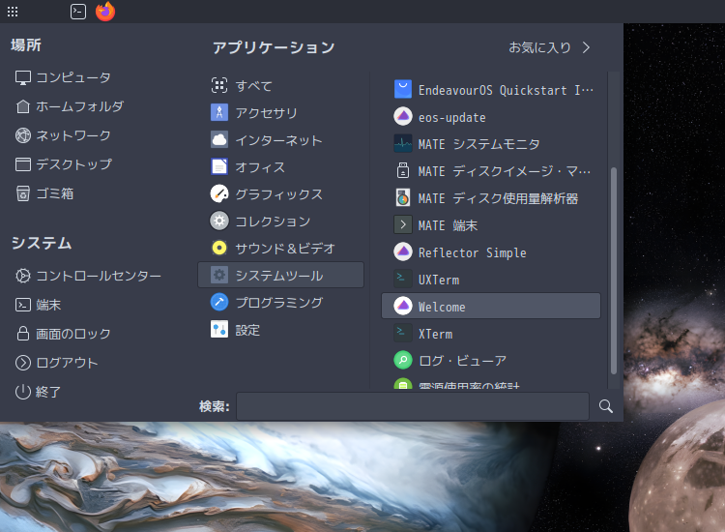The image size is (725, 532).
Task: Click MATE Disk Usage Analyzer icon
Action: [403, 198]
